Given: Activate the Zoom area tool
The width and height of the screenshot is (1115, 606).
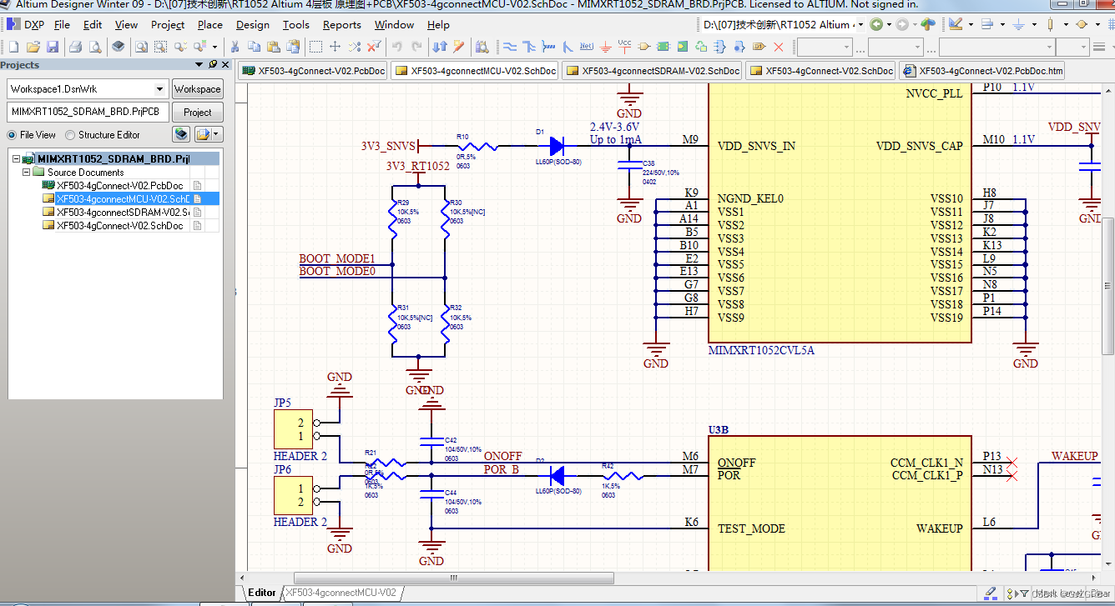Looking at the screenshot, I should click(160, 46).
